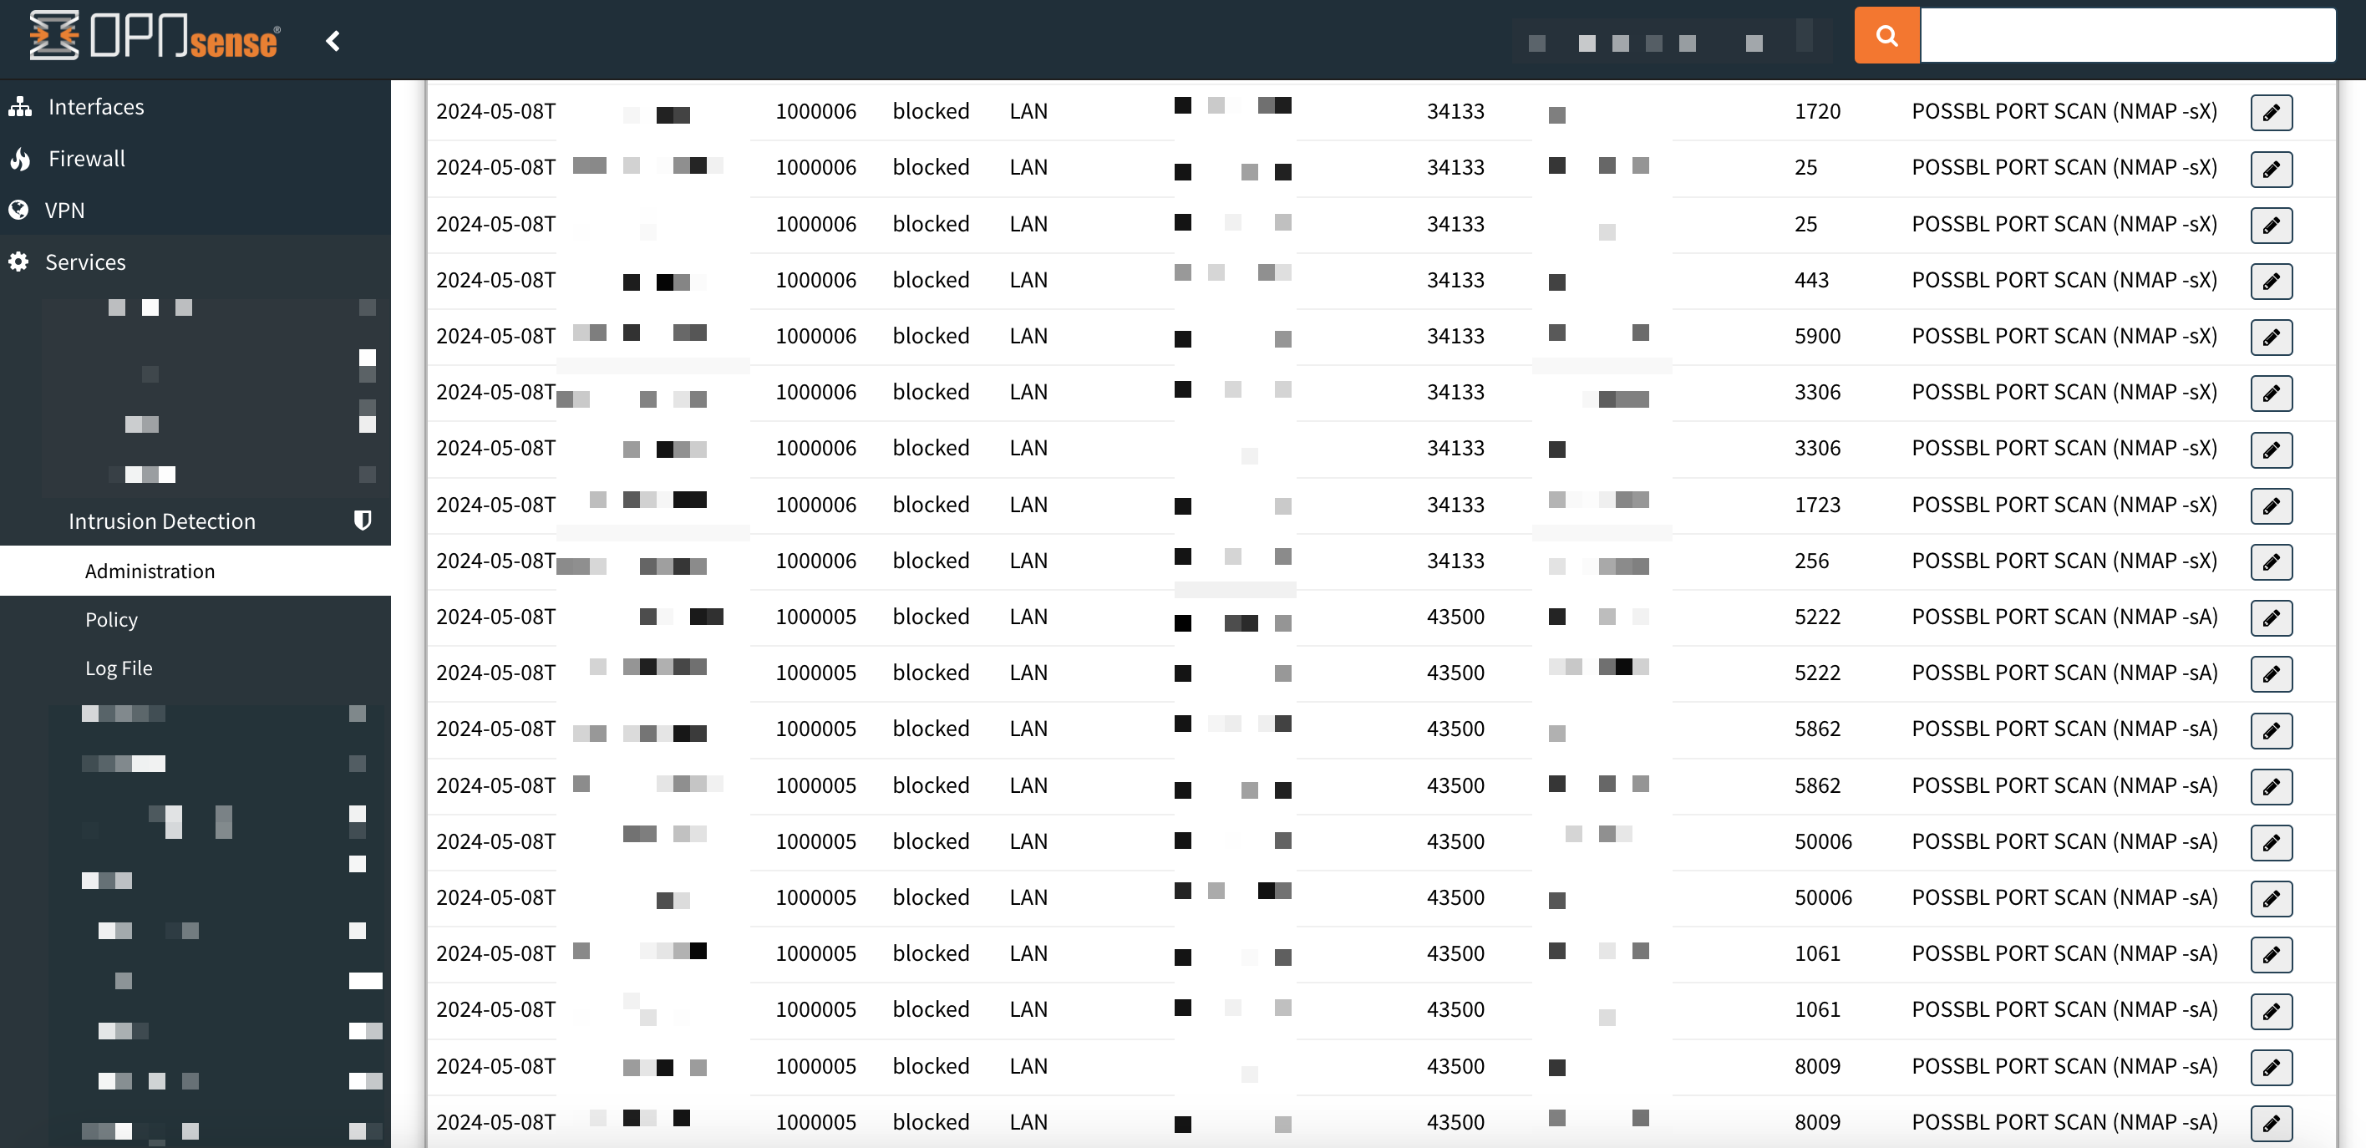Open the VPN menu section
This screenshot has width=2366, height=1148.
(x=64, y=211)
